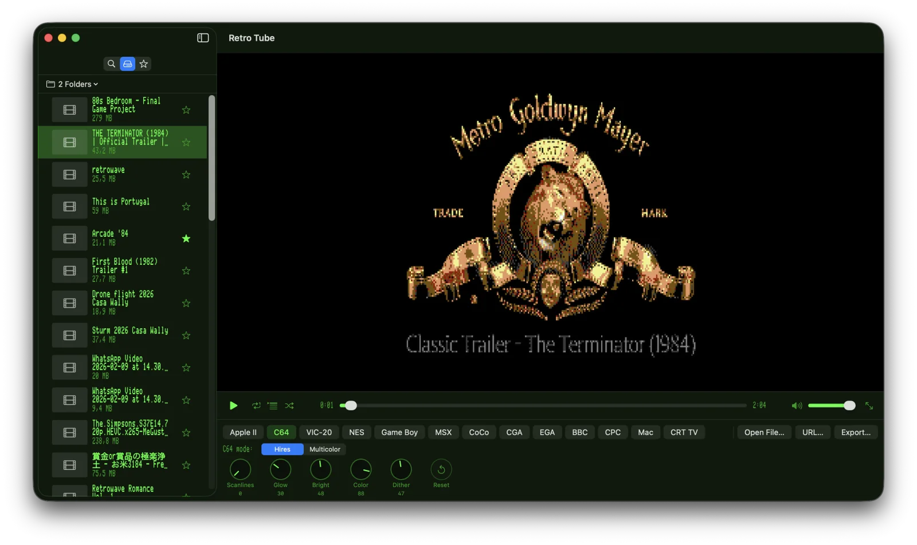Image resolution: width=917 pixels, height=545 pixels.
Task: Open 80s Bedroom film thumbnail
Action: (69, 110)
